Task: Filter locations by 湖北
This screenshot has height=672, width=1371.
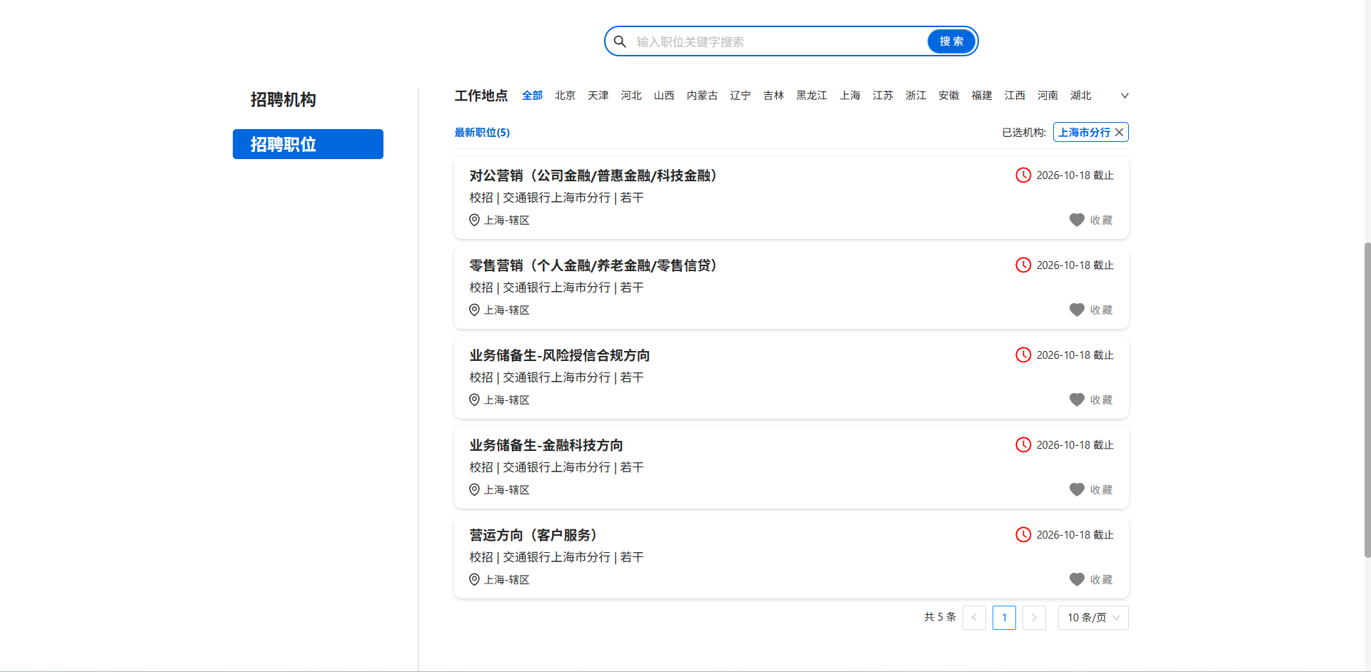Action: point(1080,96)
